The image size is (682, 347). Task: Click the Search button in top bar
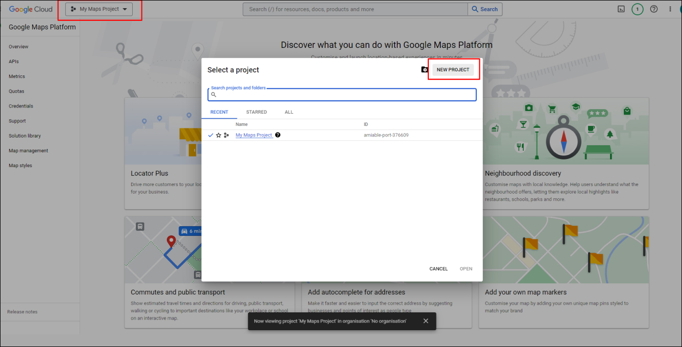pyautogui.click(x=485, y=9)
